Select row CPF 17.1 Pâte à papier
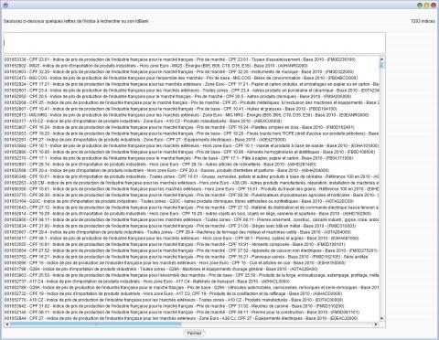439x340 pixels. 191,158
